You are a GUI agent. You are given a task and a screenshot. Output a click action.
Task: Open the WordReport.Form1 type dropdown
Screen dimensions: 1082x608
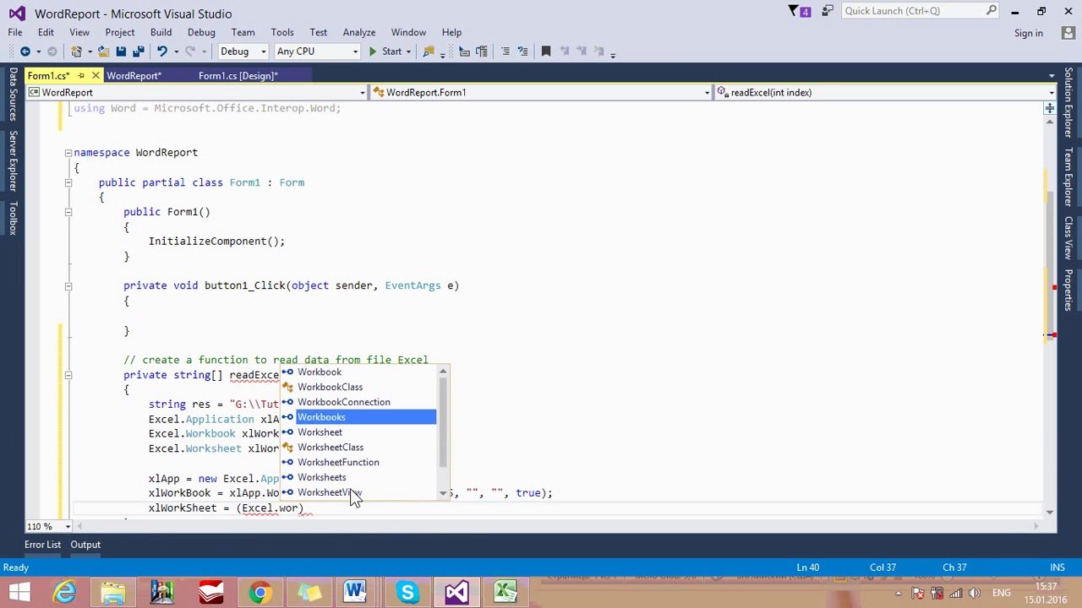(542, 92)
